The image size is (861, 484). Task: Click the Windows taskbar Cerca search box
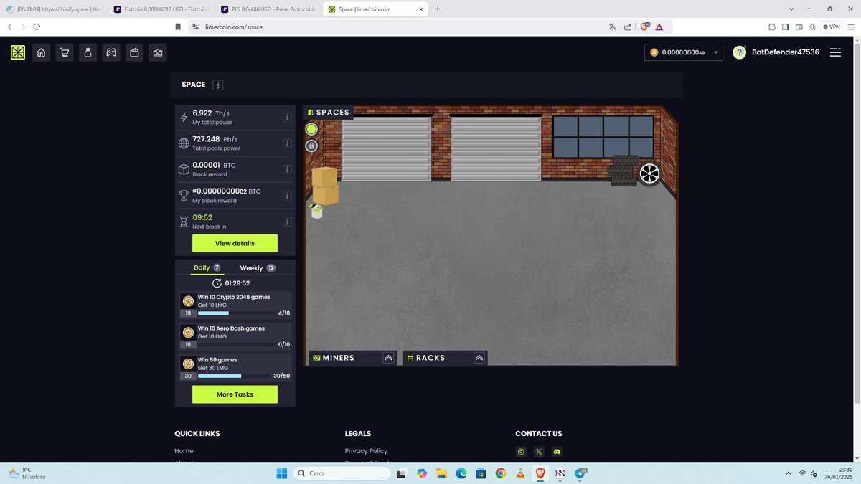[343, 473]
